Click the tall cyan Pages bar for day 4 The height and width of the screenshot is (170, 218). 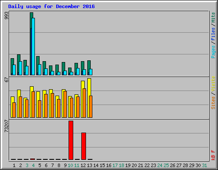coord(33,46)
